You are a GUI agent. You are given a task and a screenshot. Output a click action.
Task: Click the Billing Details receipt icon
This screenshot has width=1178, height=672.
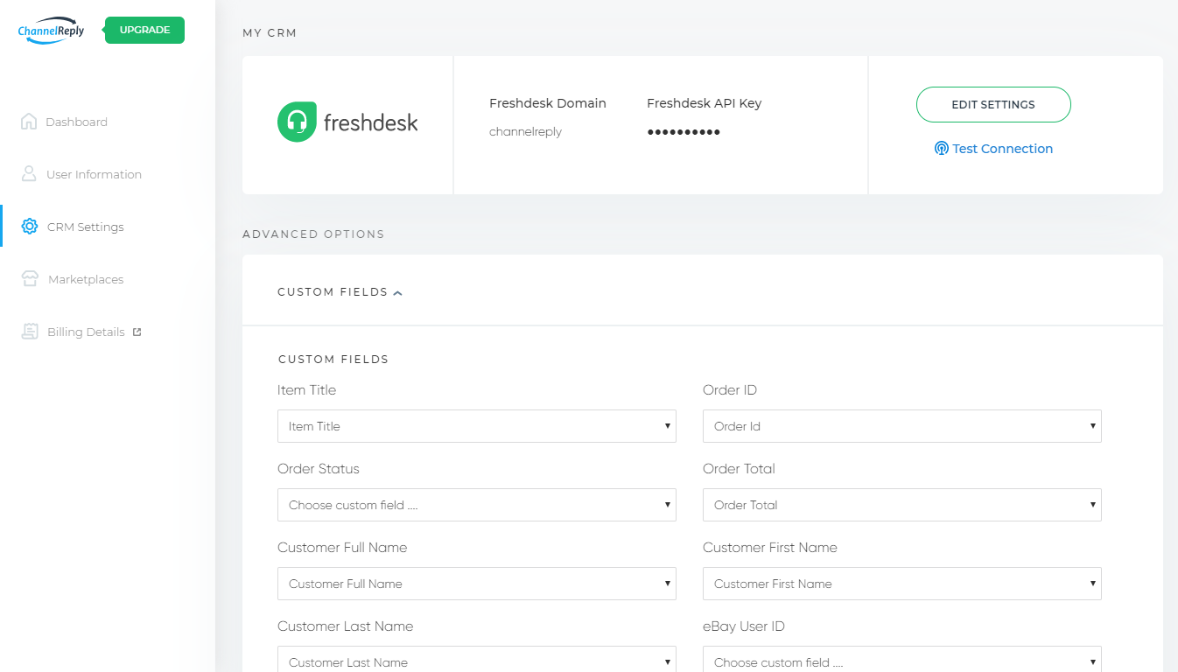(x=30, y=332)
